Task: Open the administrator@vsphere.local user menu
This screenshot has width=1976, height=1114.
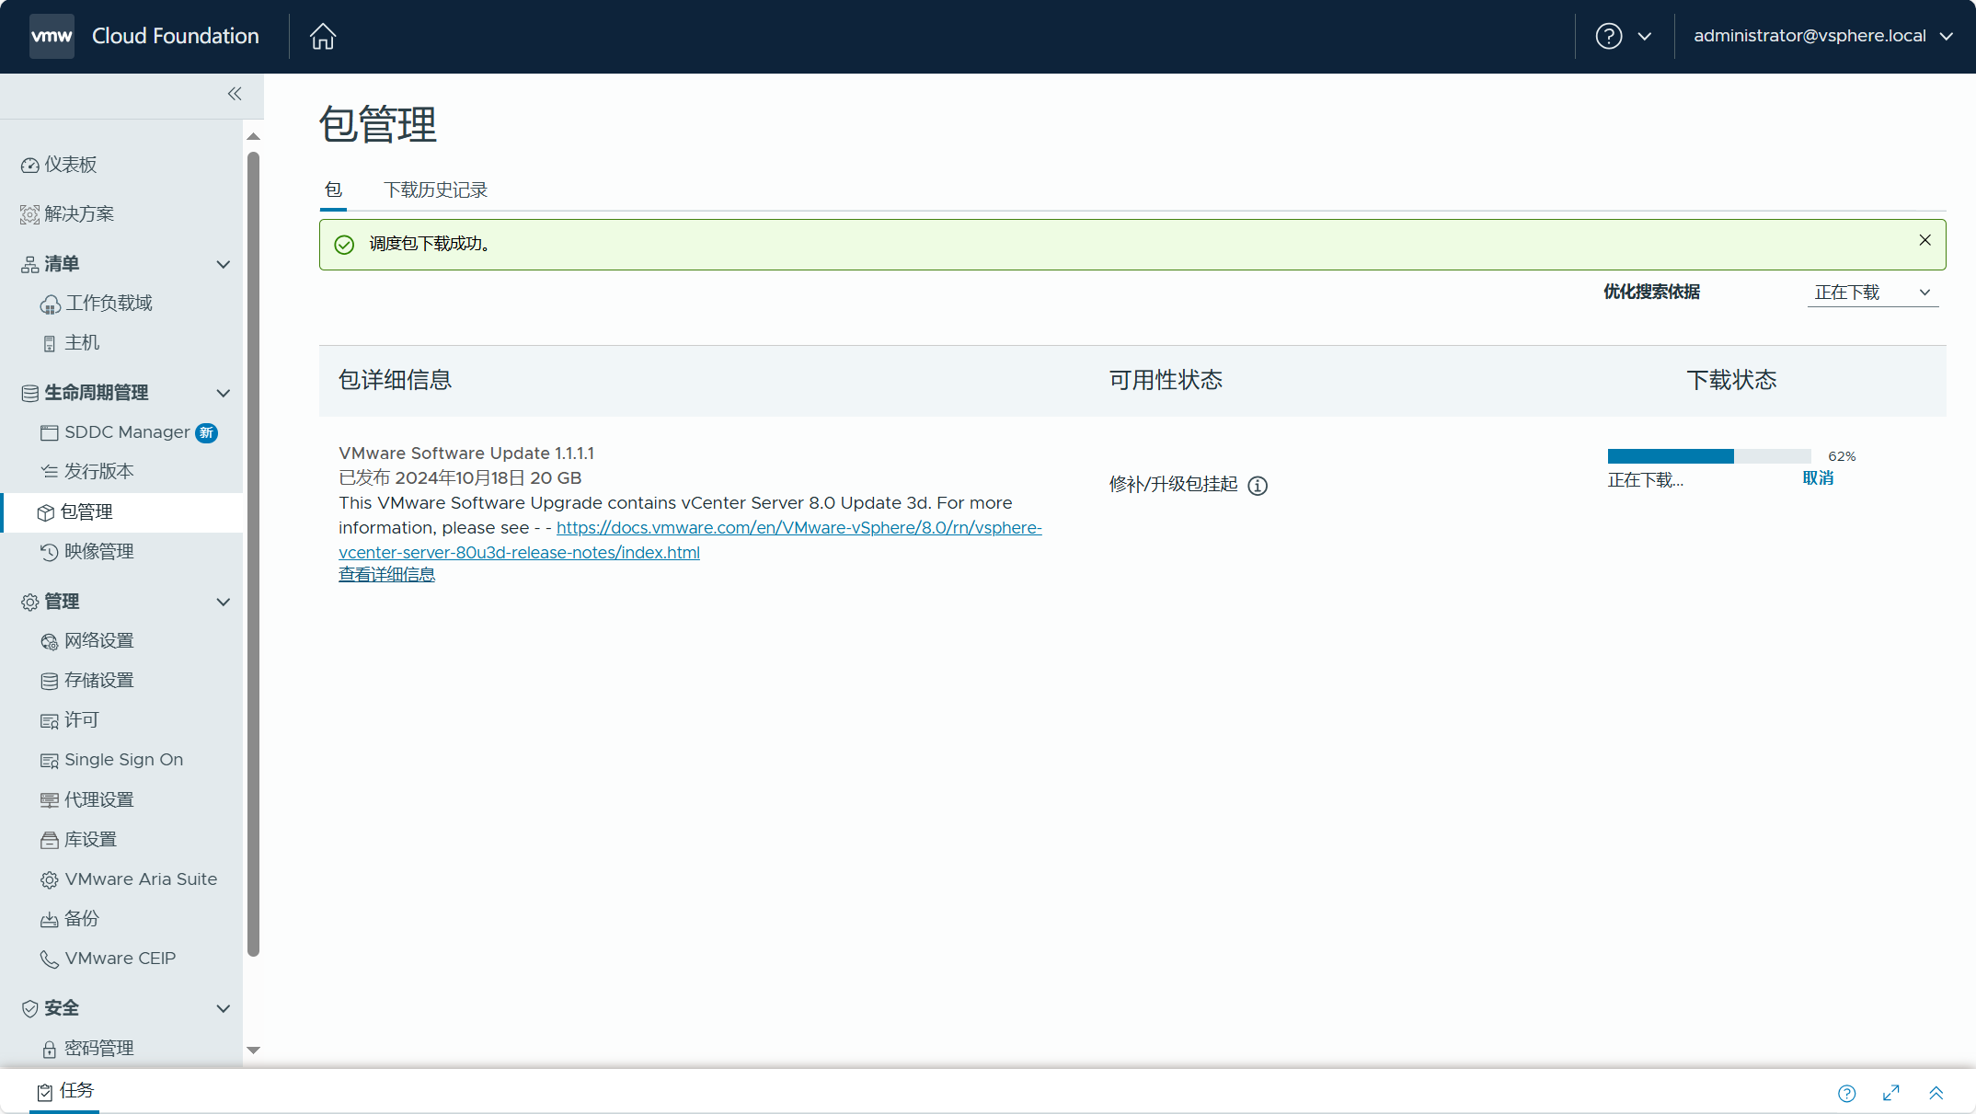Action: [1823, 36]
